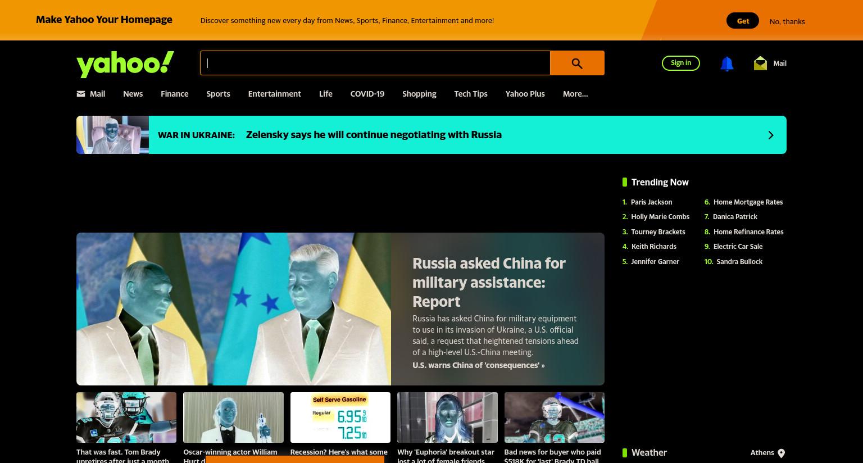Select trending topic Paris Jackson
863x463 pixels.
651,202
